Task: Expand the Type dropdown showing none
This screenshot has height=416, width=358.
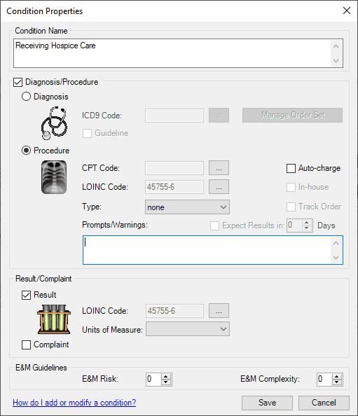Action: pyautogui.click(x=187, y=207)
